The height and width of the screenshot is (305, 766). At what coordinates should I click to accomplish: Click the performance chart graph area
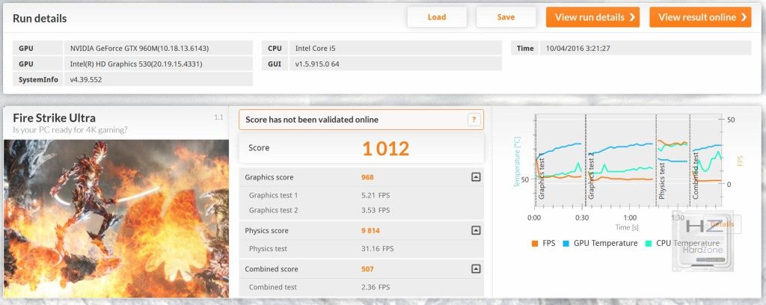click(628, 161)
